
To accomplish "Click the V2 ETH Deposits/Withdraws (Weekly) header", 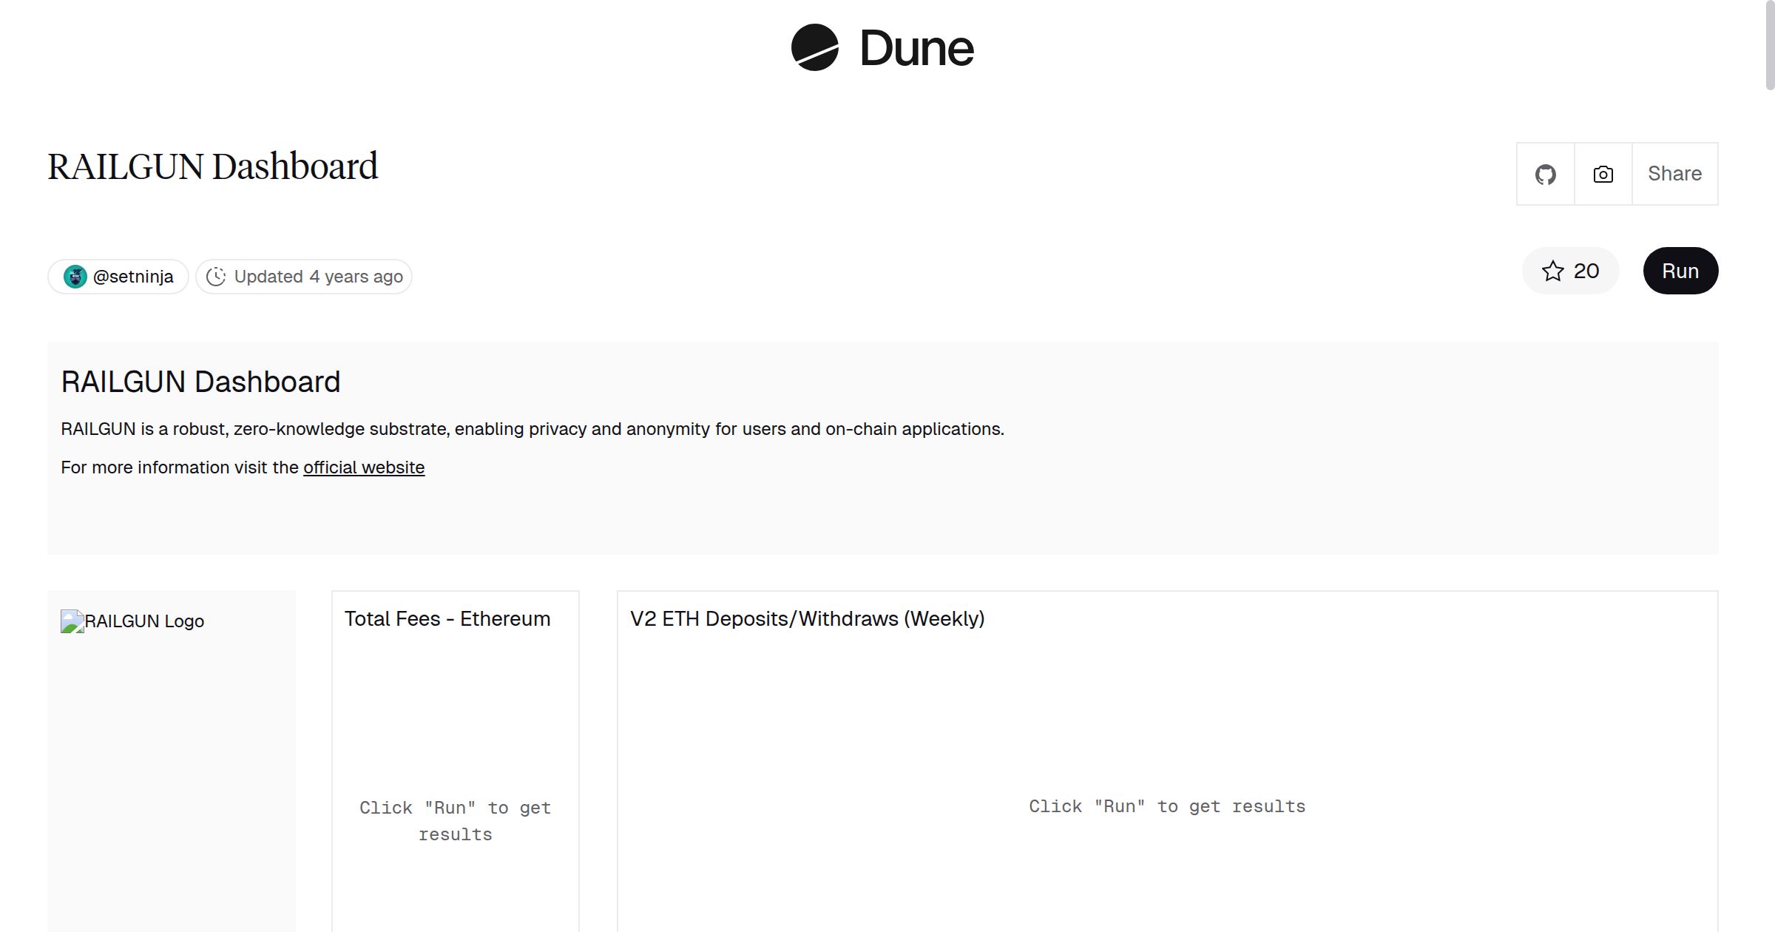I will point(807,618).
